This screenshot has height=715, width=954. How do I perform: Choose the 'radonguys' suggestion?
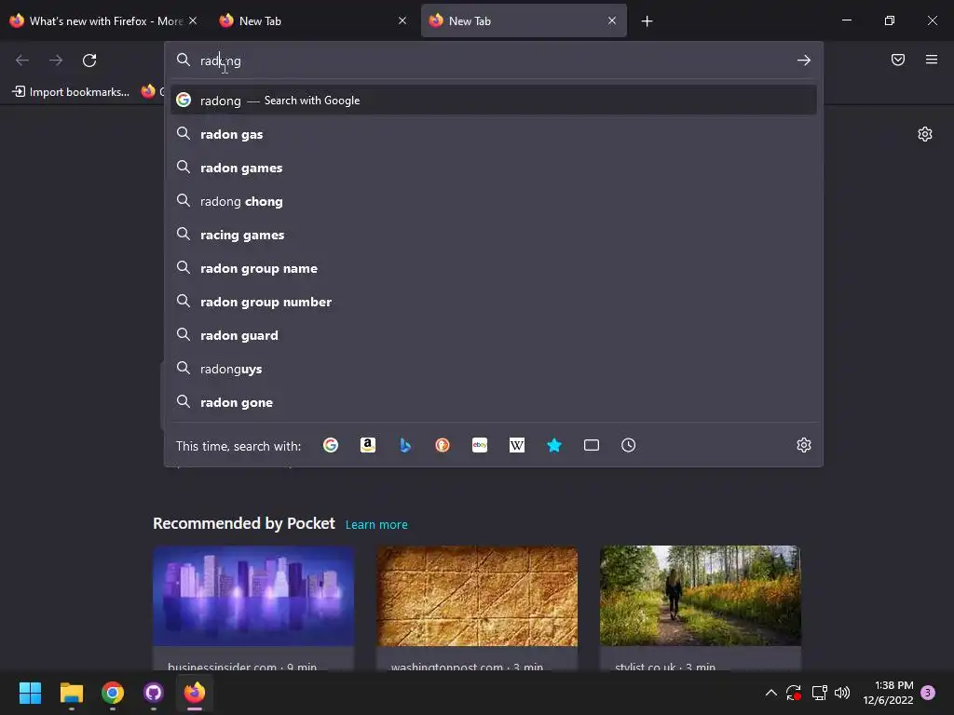point(494,369)
